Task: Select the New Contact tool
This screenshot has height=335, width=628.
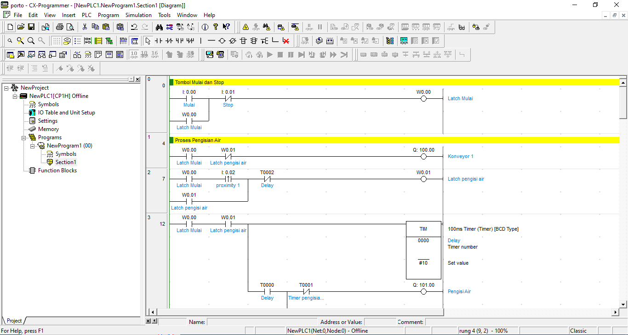Action: (x=158, y=41)
